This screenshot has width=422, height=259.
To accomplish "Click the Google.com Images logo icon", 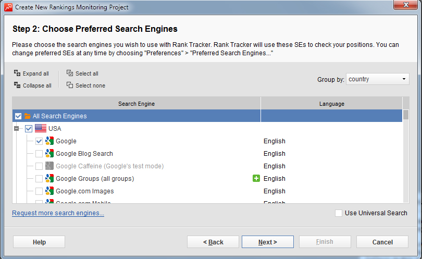I will click(x=49, y=191).
